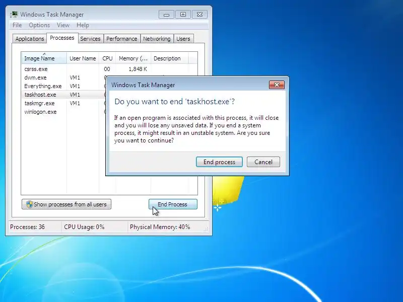
Task: Go to the Networking tab
Action: tap(157, 39)
